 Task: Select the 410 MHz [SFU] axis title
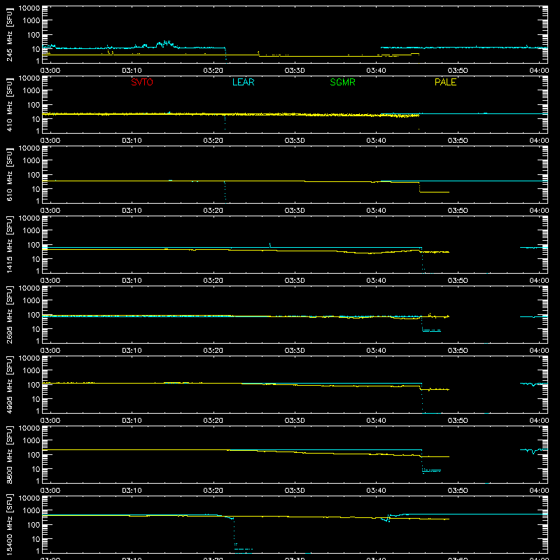click(10, 104)
